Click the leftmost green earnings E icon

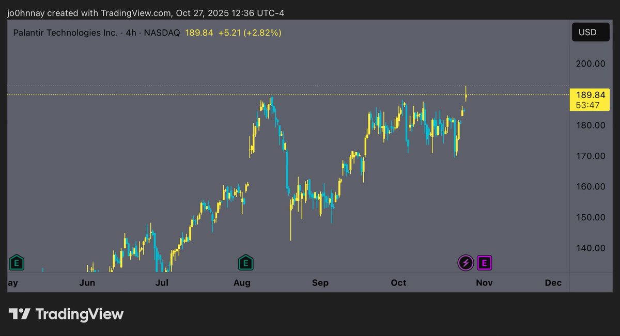pos(17,263)
